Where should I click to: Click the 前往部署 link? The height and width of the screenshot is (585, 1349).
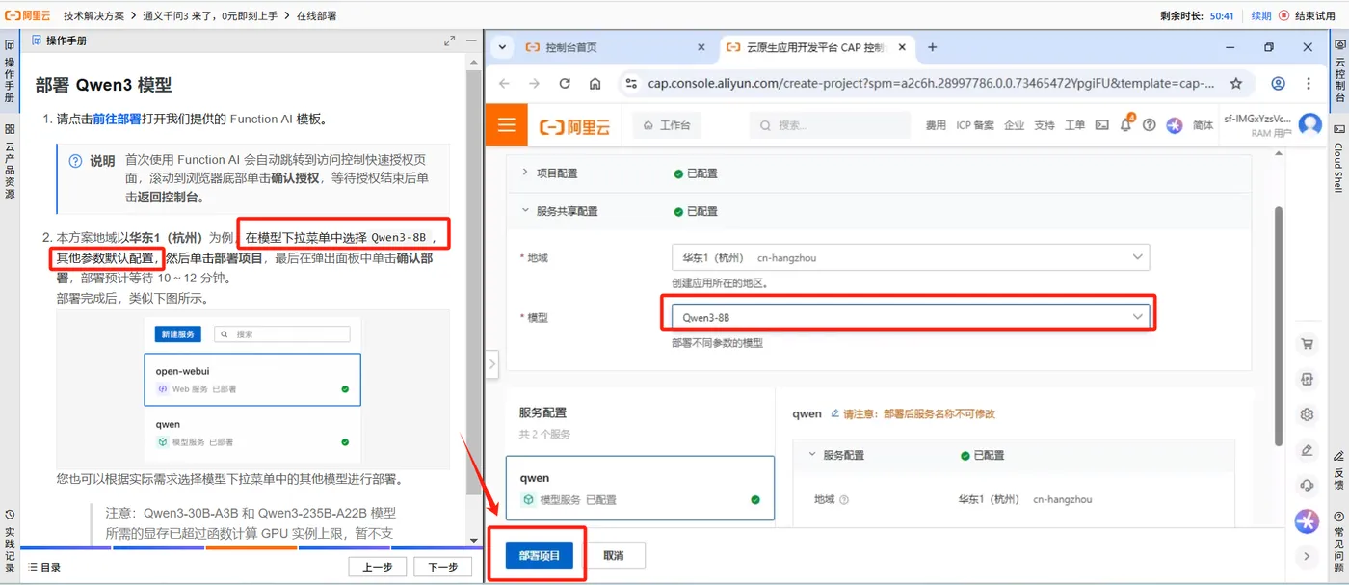(117, 120)
